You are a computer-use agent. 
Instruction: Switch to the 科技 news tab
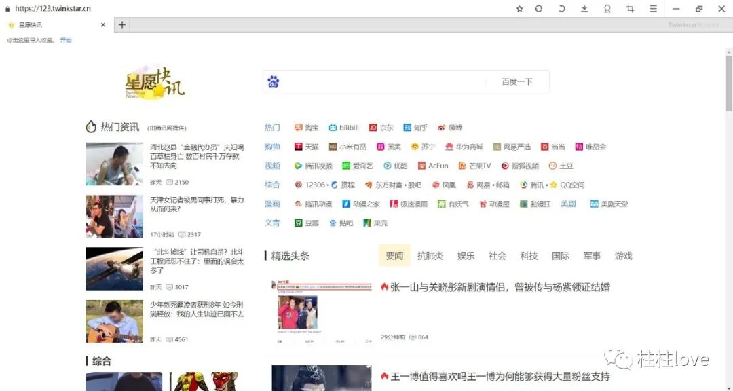click(529, 256)
